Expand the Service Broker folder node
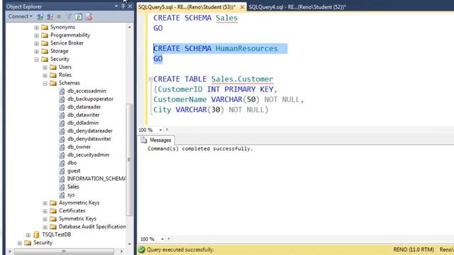454x255 pixels. coord(36,43)
